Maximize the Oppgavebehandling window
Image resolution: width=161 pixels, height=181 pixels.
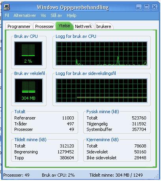pos(146,7)
